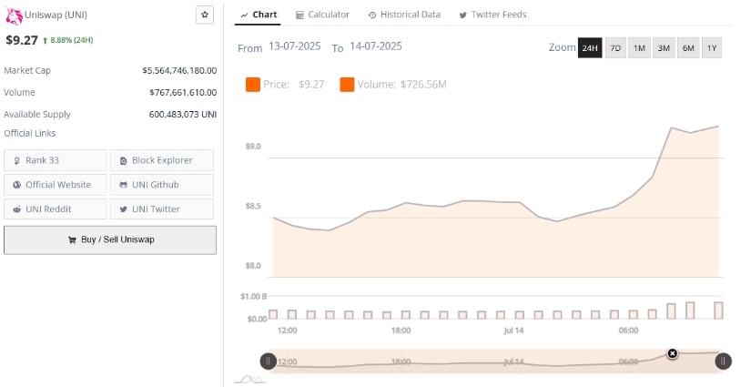
Task: Visit the Official Website link
Action: point(56,185)
